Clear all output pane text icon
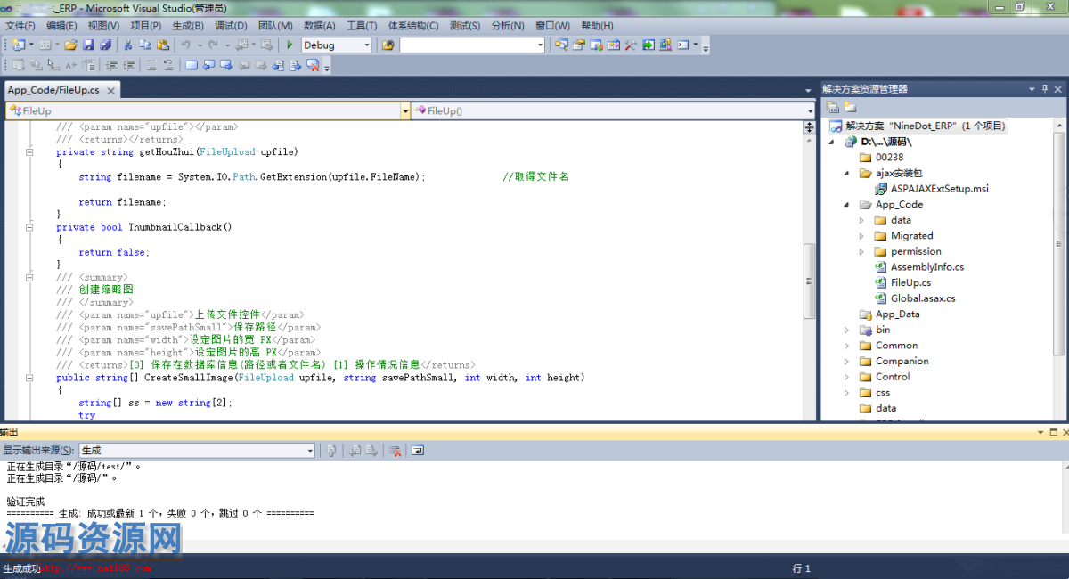 click(395, 451)
